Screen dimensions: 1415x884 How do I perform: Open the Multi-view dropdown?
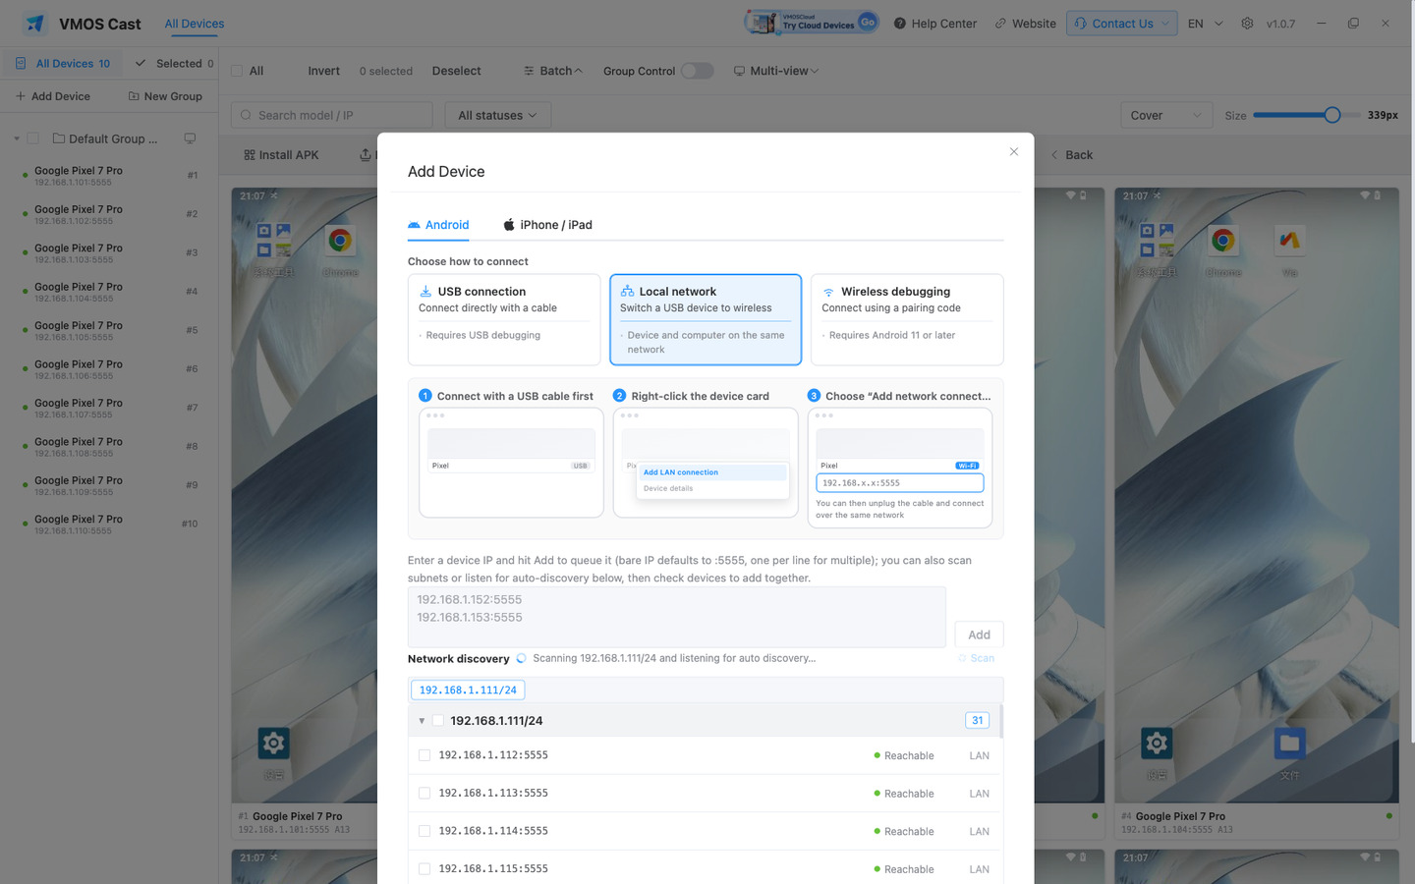click(x=776, y=71)
